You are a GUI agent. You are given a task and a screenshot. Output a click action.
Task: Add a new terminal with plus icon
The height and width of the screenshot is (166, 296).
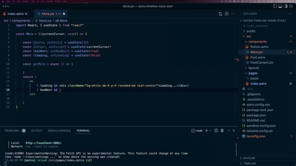(x=206, y=130)
